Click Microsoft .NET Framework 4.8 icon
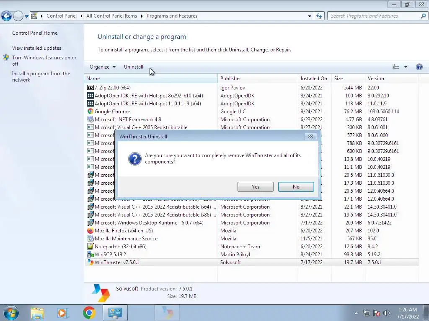Screen dimensions: 429x321 90,119
